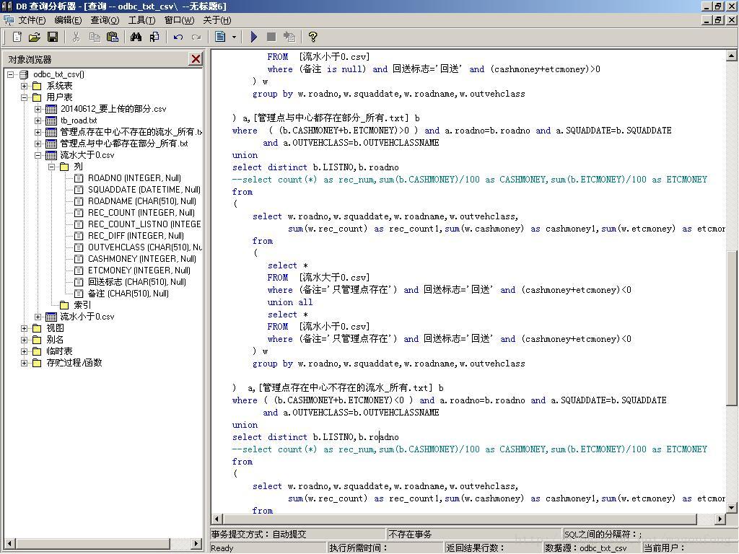739x554 pixels.
Task: Undo the last edit
Action: pyautogui.click(x=178, y=37)
